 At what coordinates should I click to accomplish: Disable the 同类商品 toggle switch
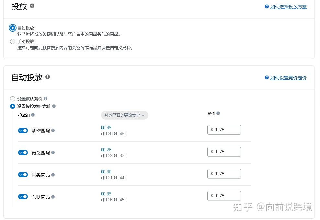(x=23, y=175)
